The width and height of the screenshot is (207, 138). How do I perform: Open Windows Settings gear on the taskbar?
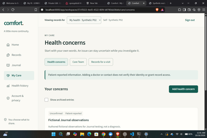click(x=146, y=134)
